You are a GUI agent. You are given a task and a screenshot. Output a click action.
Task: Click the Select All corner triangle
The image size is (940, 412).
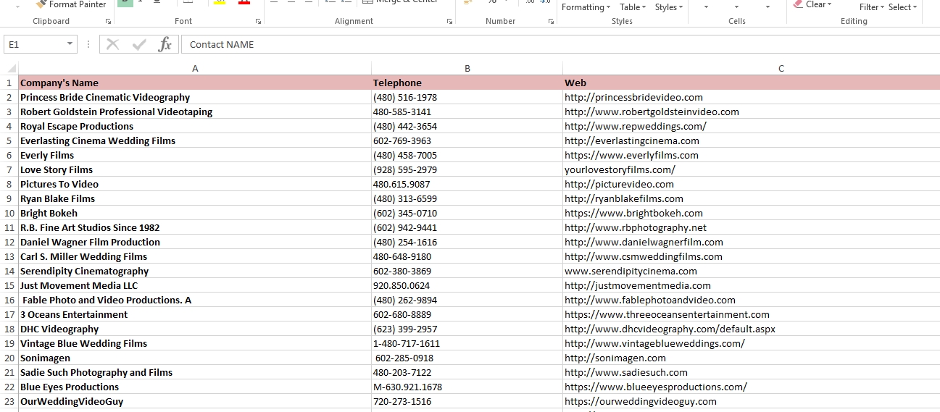tap(10, 68)
